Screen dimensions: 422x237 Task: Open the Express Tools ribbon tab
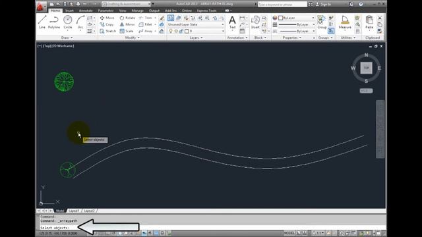pyautogui.click(x=206, y=11)
